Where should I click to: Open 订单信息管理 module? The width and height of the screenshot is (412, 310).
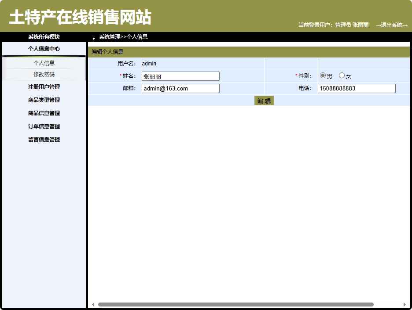pos(44,126)
